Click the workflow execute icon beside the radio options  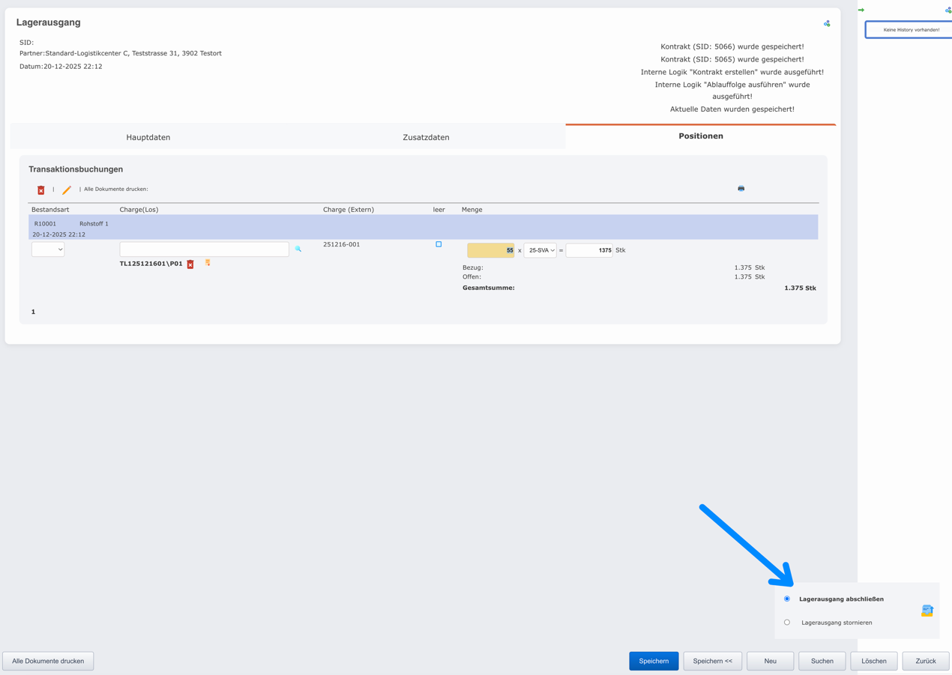click(x=927, y=611)
